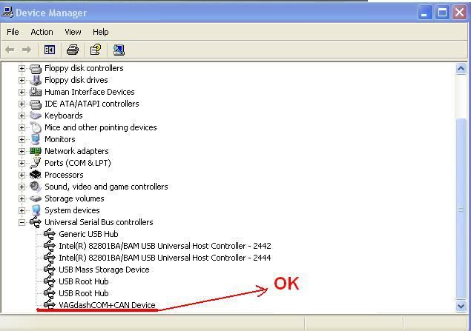Click the vertical scrollbar thumb
471x331 pixels.
tap(461, 208)
